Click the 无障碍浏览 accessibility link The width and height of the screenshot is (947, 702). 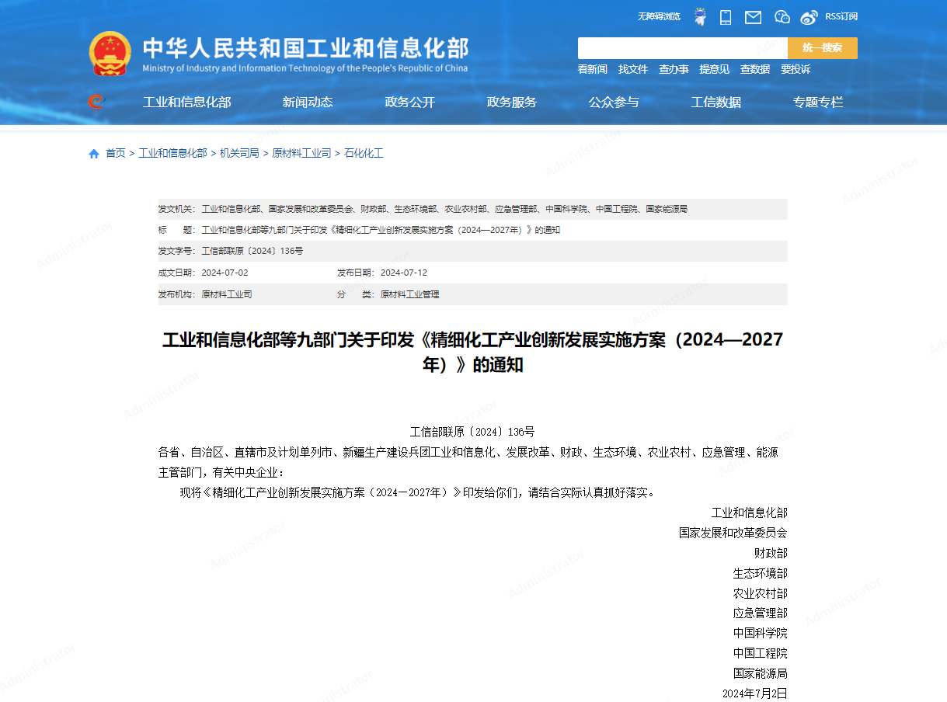pos(659,16)
